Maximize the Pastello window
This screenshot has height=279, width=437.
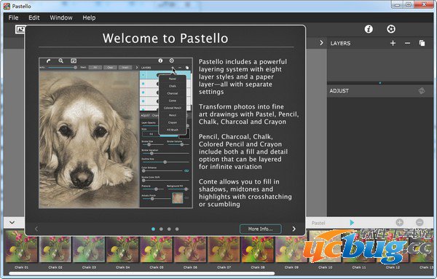[x=409, y=4]
